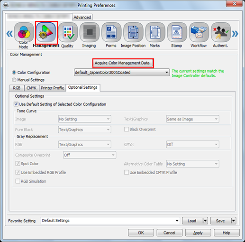The width and height of the screenshot is (245, 242).
Task: Expand the default_JapanColor2001Coated dropdown
Action: click(x=122, y=72)
